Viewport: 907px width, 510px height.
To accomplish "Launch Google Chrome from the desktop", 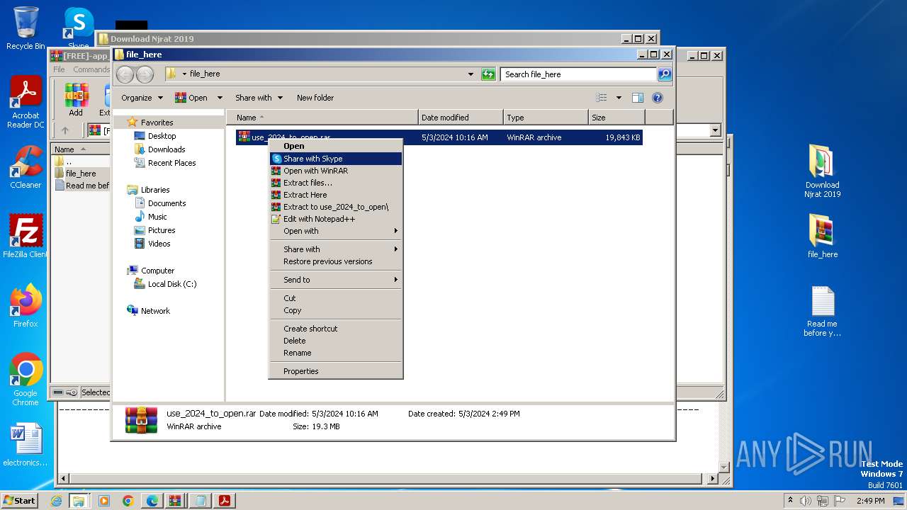I will click(26, 379).
